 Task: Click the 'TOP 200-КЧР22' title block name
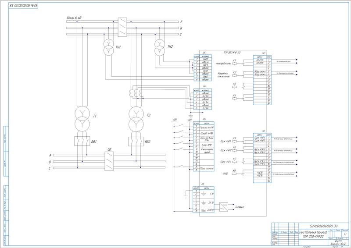[313, 237]
